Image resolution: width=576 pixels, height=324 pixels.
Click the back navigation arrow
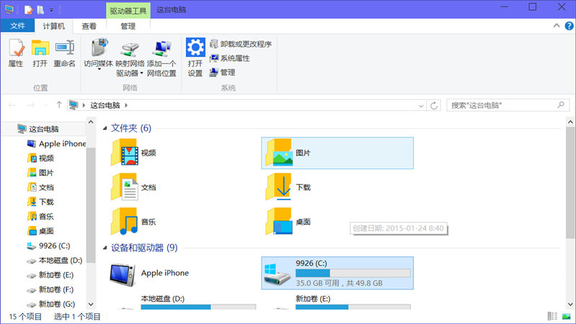point(12,105)
